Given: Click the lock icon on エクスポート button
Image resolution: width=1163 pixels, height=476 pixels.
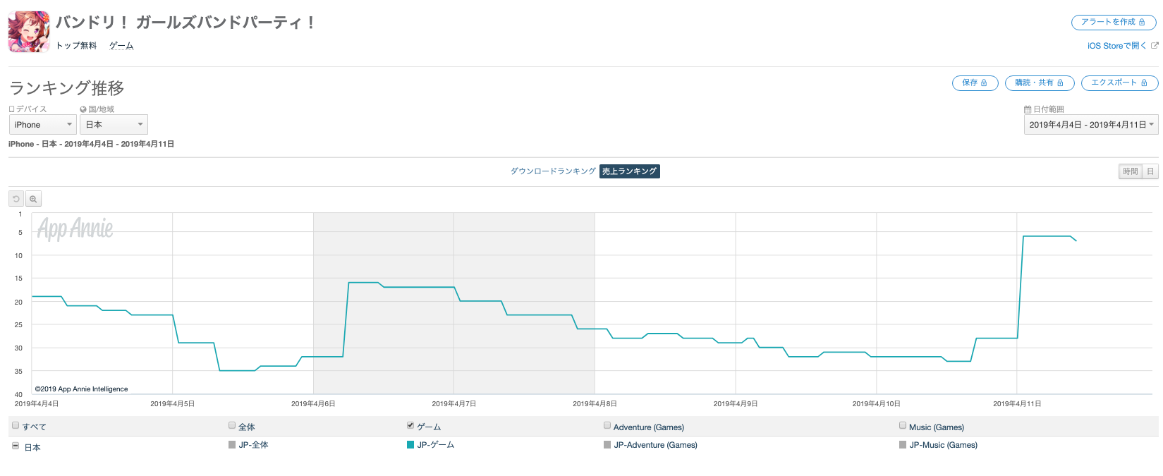Looking at the screenshot, I should [x=1144, y=83].
